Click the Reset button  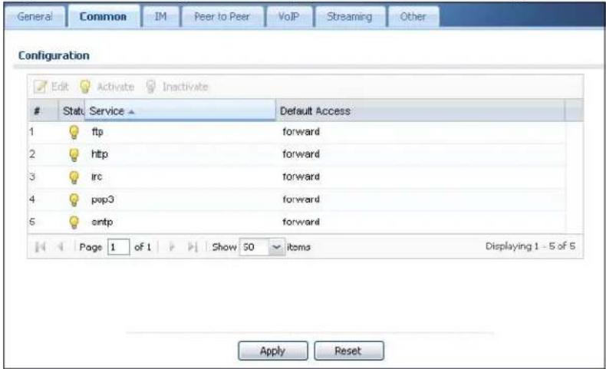point(349,351)
